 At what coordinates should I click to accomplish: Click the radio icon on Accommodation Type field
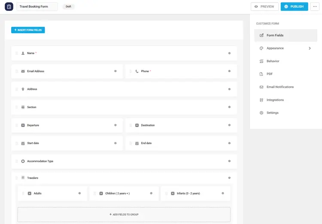pos(23,161)
